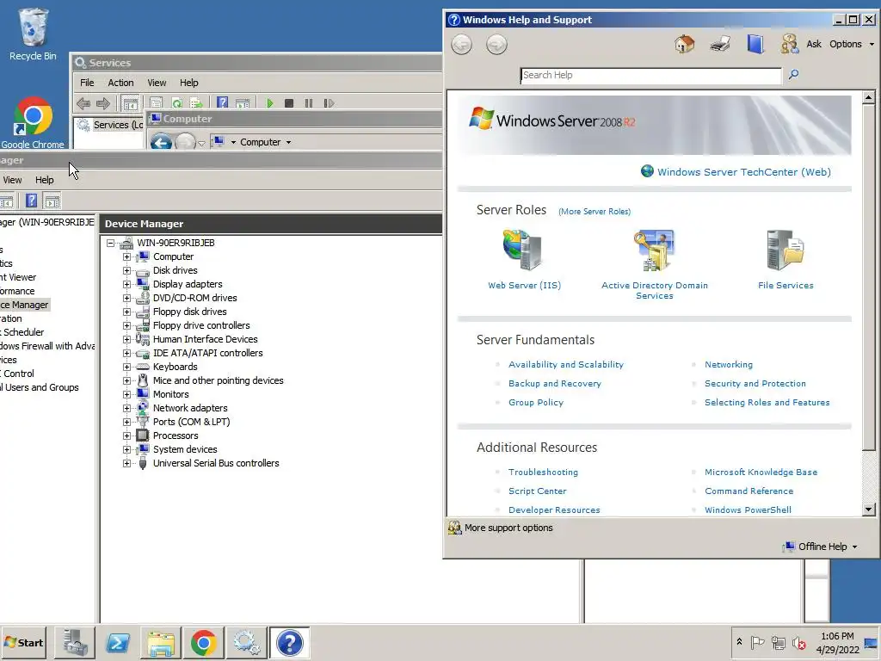The height and width of the screenshot is (661, 881).
Task: Open Security and Protection link
Action: [x=755, y=383]
